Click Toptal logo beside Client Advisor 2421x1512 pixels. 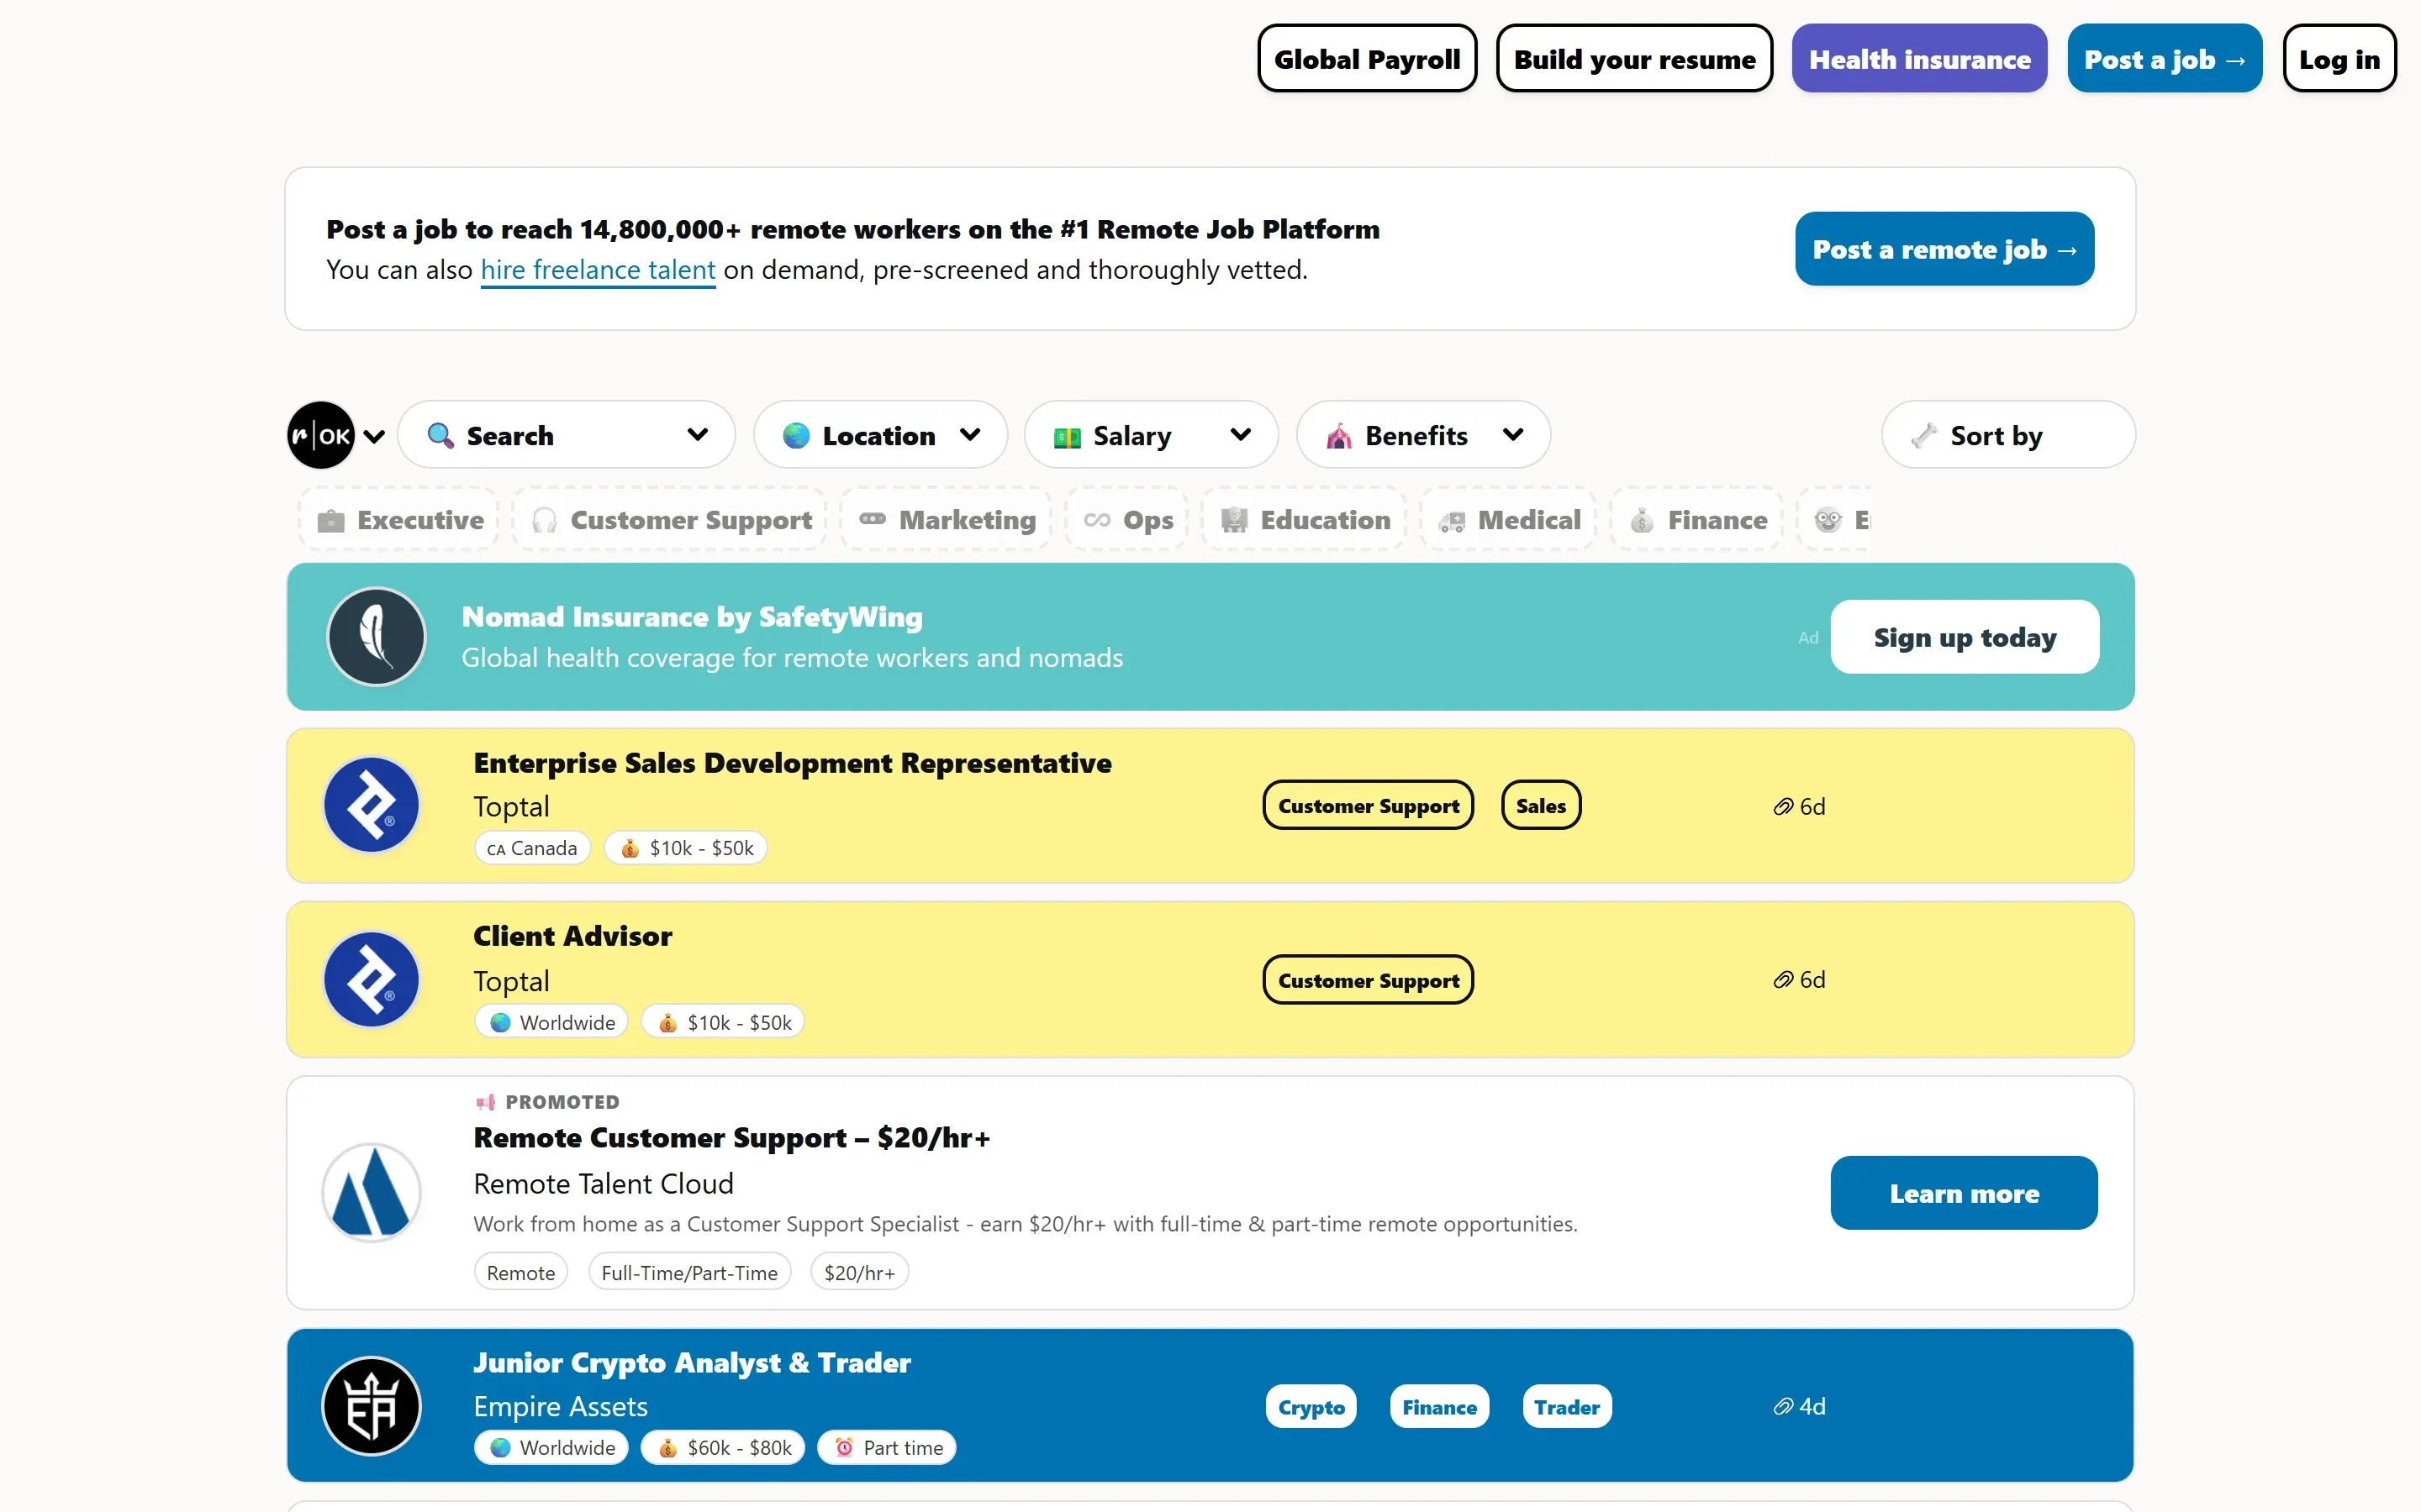click(372, 979)
